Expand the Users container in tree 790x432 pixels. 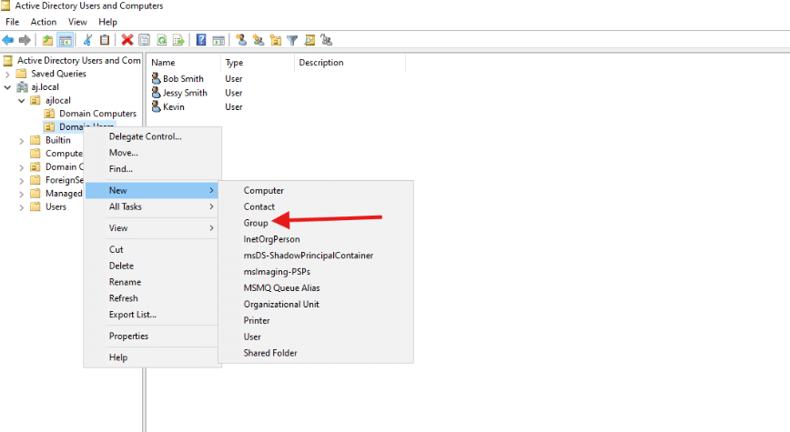(x=22, y=206)
